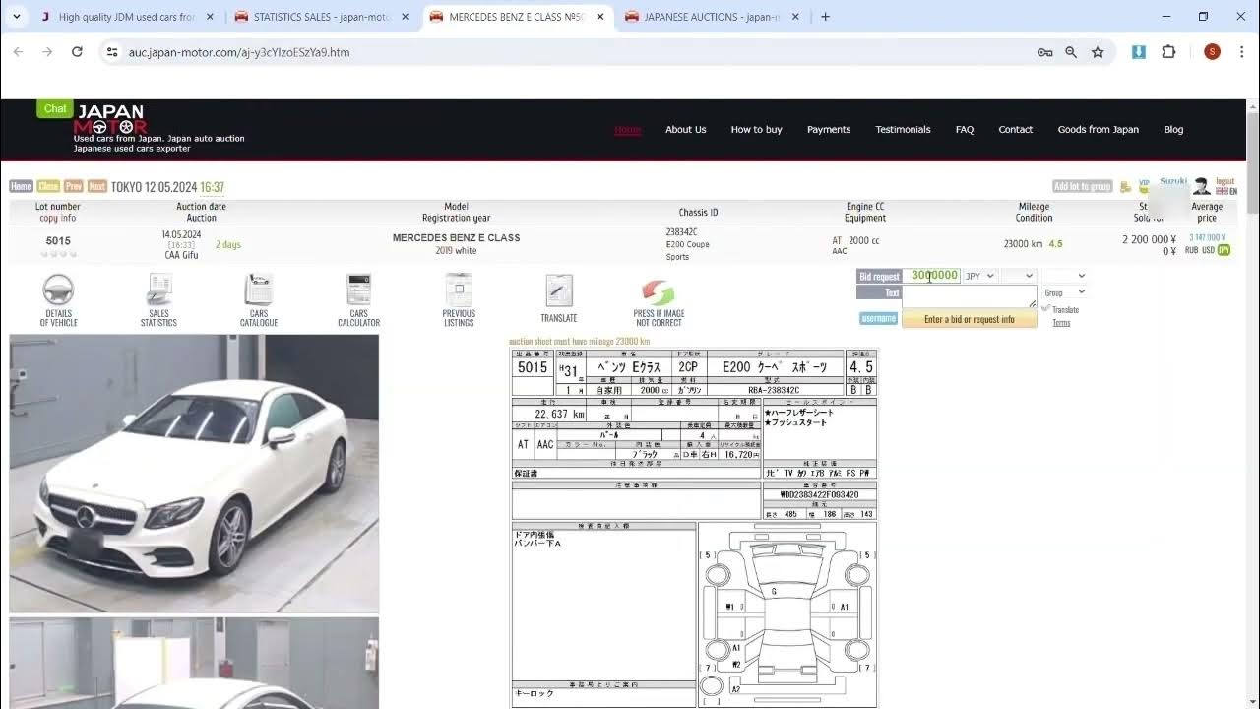
Task: Switch price currency to RUB
Action: 1191,250
